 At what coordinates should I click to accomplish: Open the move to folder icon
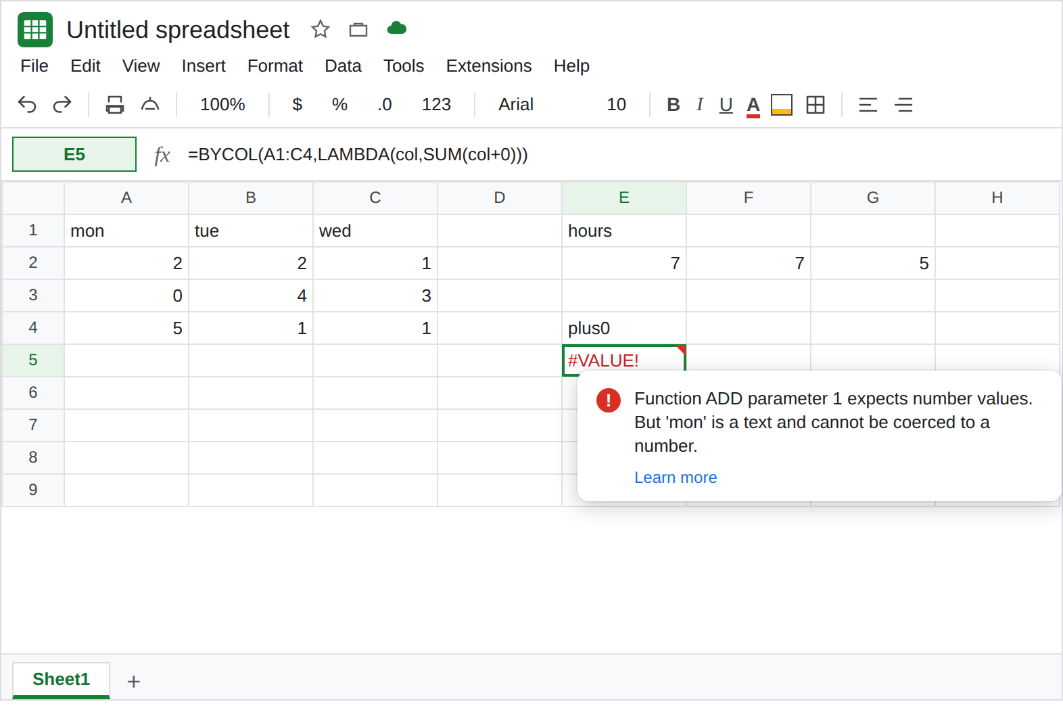click(x=358, y=29)
